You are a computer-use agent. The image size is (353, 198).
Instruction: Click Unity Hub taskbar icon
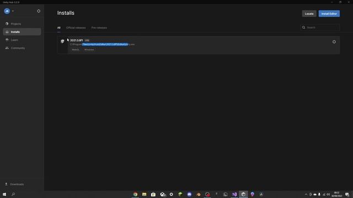pos(243,194)
